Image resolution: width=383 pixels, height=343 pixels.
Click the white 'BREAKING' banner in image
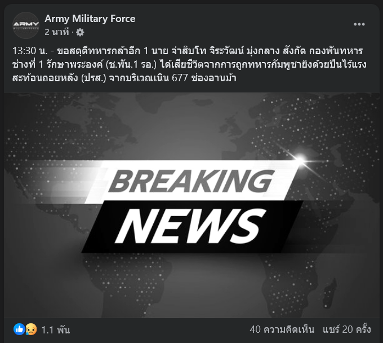[x=190, y=182]
